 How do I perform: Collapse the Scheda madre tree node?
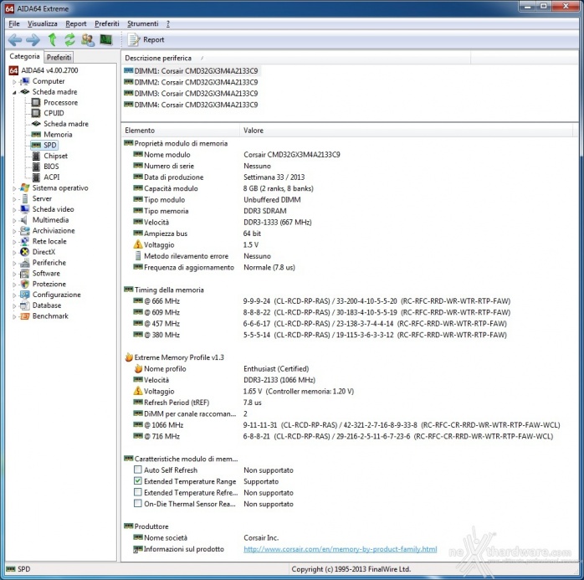click(14, 92)
